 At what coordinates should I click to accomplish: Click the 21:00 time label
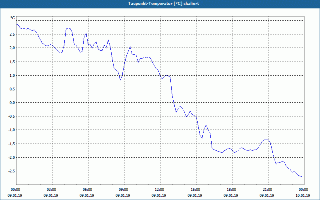(x=268, y=190)
